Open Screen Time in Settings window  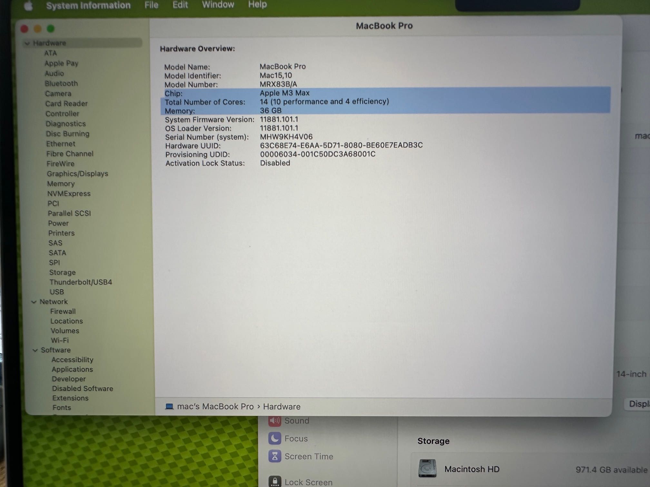pos(309,456)
